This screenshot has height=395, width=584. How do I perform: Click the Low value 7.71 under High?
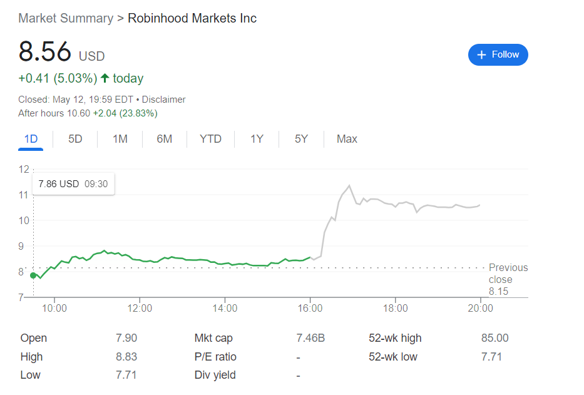pyautogui.click(x=126, y=375)
